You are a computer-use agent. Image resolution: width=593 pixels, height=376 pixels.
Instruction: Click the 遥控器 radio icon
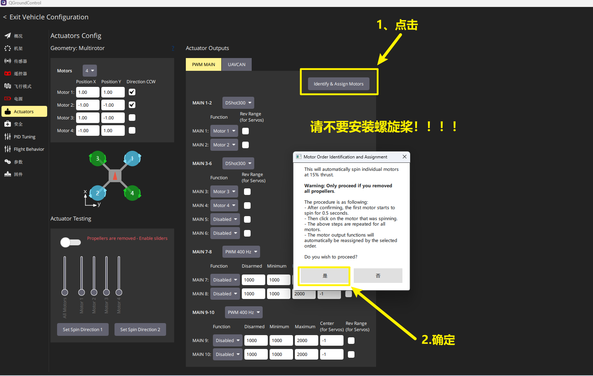click(8, 73)
